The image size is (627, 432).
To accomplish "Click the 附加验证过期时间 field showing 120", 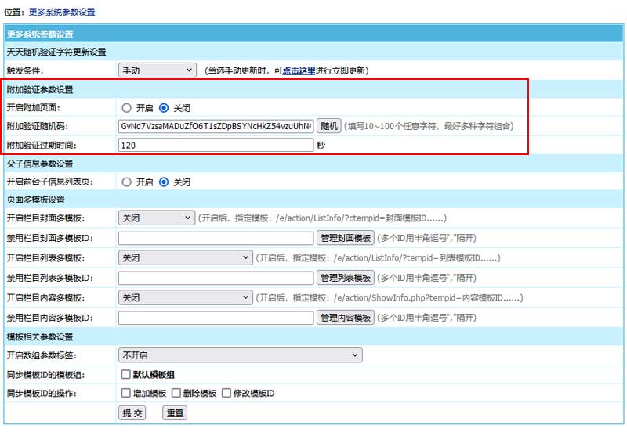I will pyautogui.click(x=216, y=145).
